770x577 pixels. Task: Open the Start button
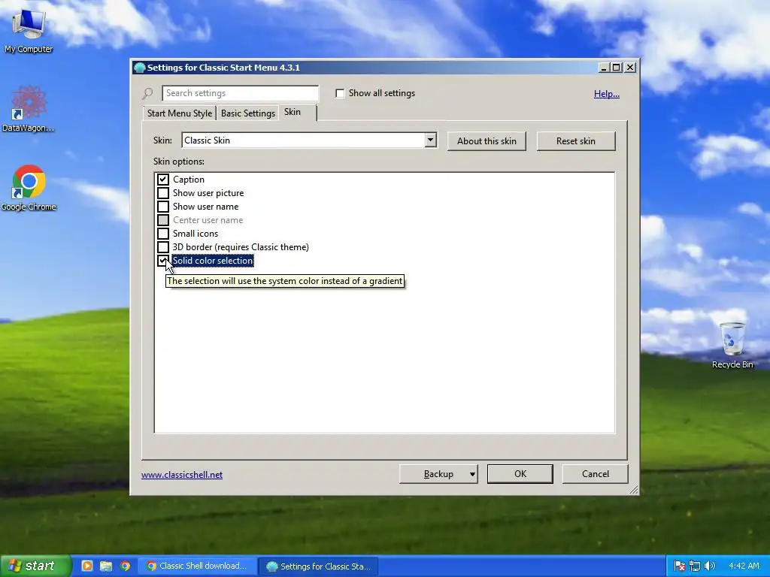[35, 566]
